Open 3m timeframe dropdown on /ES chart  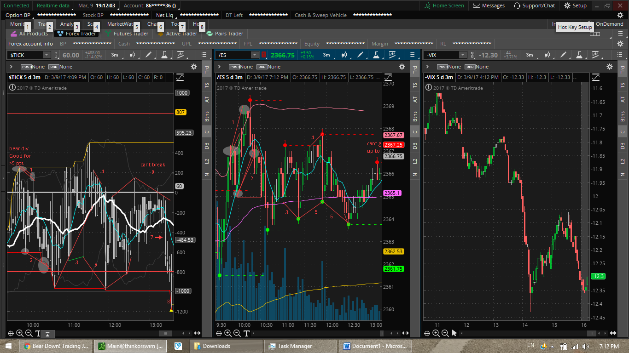(326, 55)
